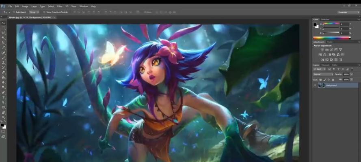Select the History Brush tool
Image resolution: width=361 pixels, height=162 pixels.
pyautogui.click(x=4, y=67)
